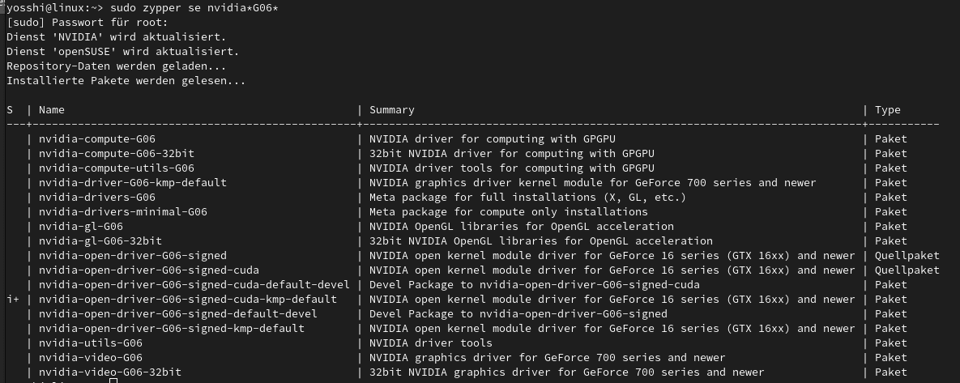The height and width of the screenshot is (383, 960).
Task: Click summary 'NVIDIA OpenGL libraries for OpenGL acceleration'
Action: click(522, 227)
